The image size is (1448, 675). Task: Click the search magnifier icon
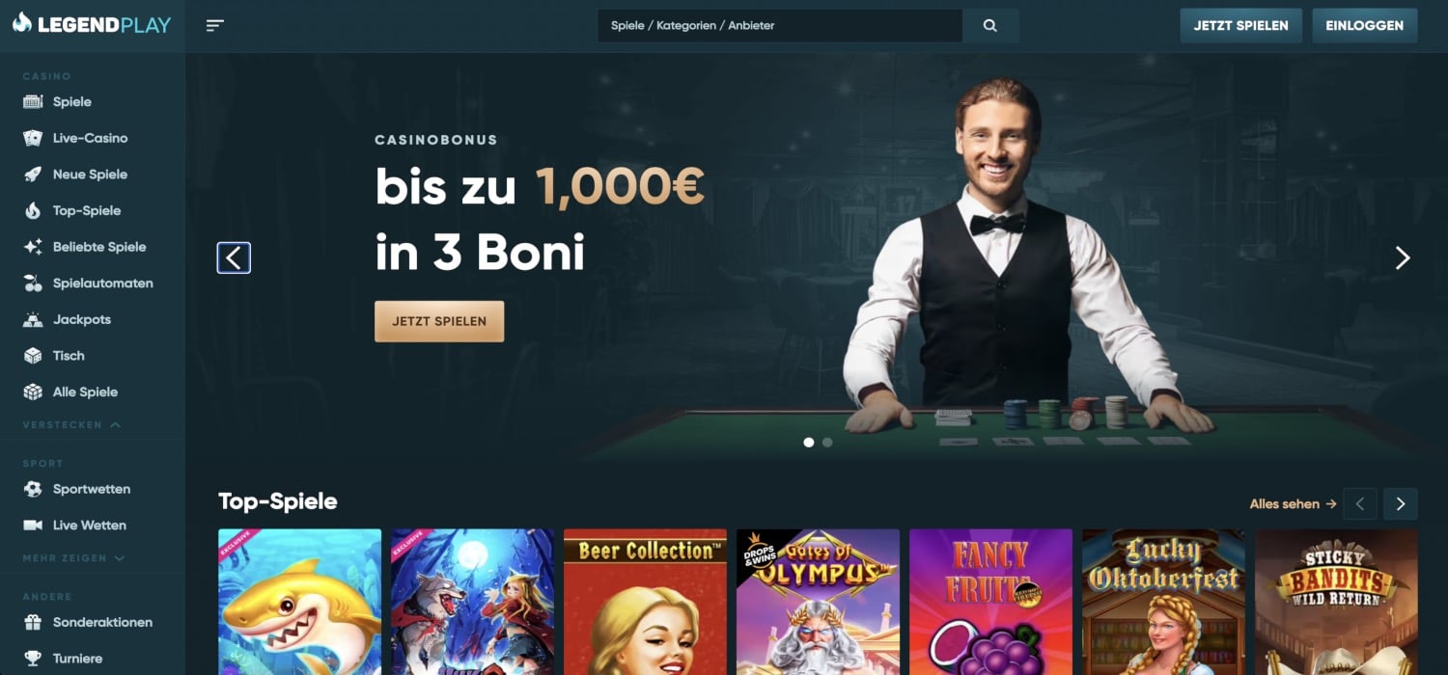(x=989, y=26)
